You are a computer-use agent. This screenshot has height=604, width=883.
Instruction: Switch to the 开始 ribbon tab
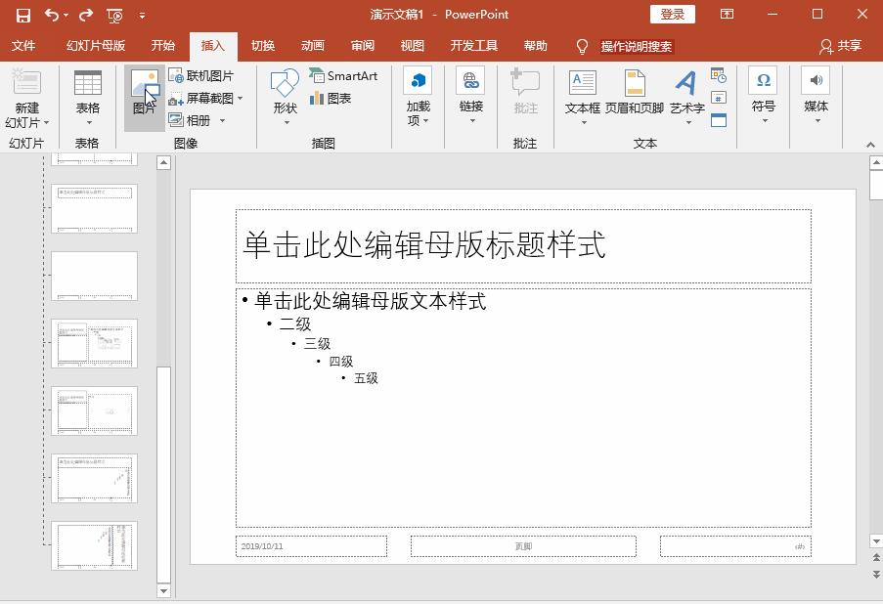pyautogui.click(x=162, y=45)
